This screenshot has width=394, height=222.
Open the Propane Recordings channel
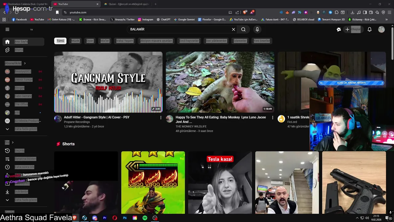coord(77,122)
